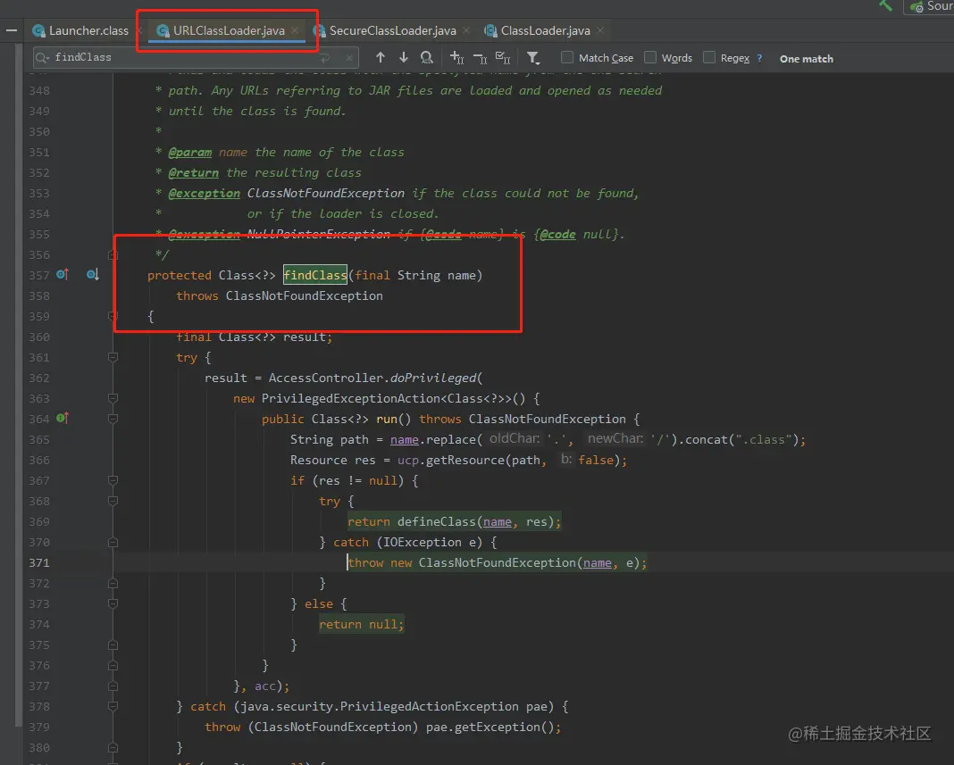
Task: Click implementing method gutter icon line 364
Action: click(63, 418)
